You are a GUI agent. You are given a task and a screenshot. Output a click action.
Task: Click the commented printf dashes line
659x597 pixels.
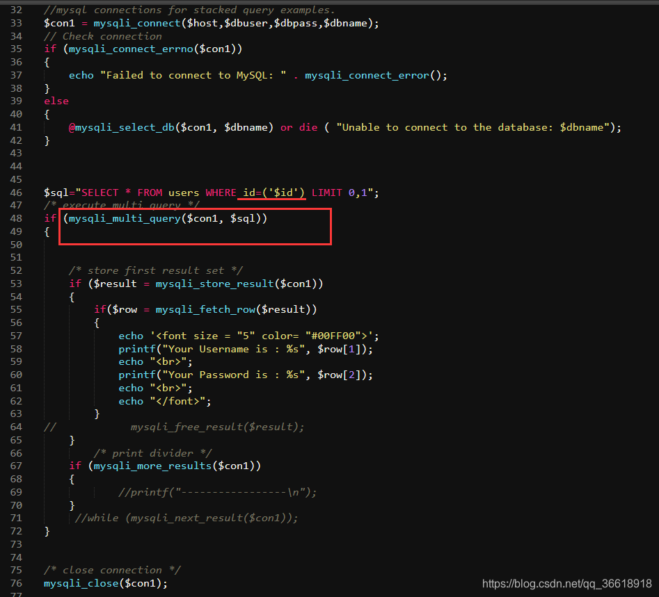click(218, 493)
